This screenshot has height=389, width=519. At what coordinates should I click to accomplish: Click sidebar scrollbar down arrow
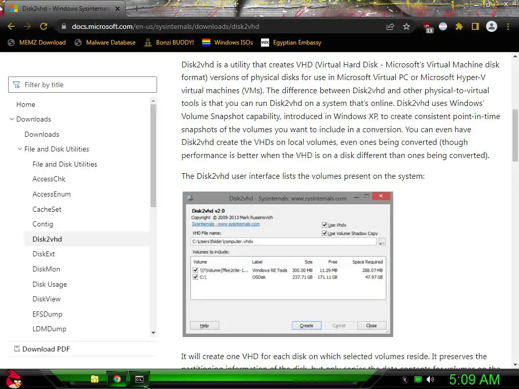coord(153,333)
